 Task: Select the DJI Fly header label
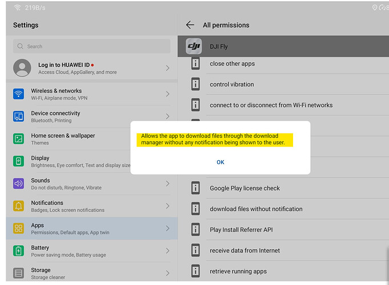pyautogui.click(x=219, y=47)
